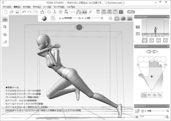Click the lightning bolt icon
Image resolution: width=171 pixels, height=121 pixels.
click(90, 12)
